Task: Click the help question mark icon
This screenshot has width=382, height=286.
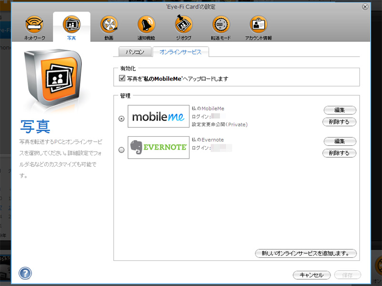Action: [24, 273]
